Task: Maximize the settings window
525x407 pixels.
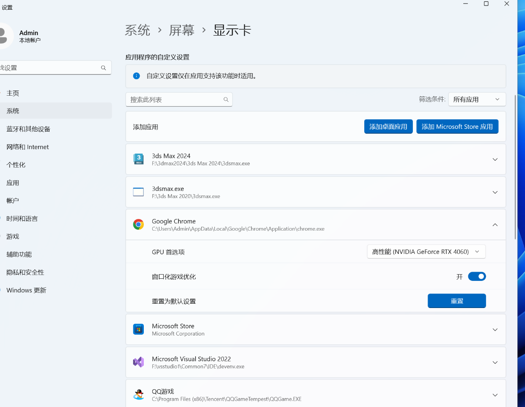Action: (486, 4)
